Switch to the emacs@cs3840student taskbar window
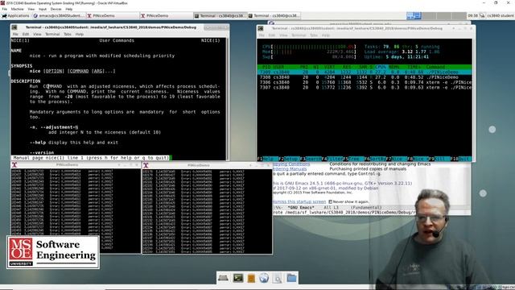Viewport: 515px width, 290px height. 59,16
